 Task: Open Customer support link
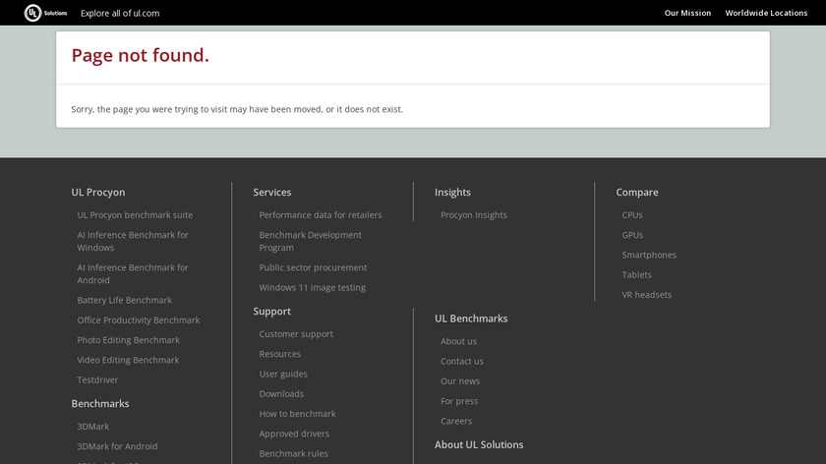[295, 334]
